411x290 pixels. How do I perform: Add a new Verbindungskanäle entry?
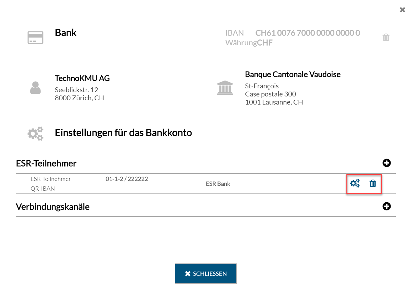click(x=387, y=206)
